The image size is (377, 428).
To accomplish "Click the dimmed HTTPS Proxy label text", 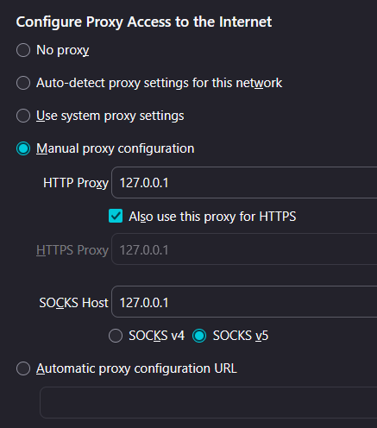I will pyautogui.click(x=72, y=250).
